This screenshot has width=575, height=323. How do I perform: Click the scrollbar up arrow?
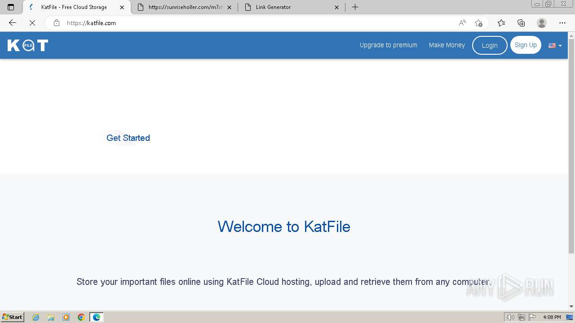(571, 35)
